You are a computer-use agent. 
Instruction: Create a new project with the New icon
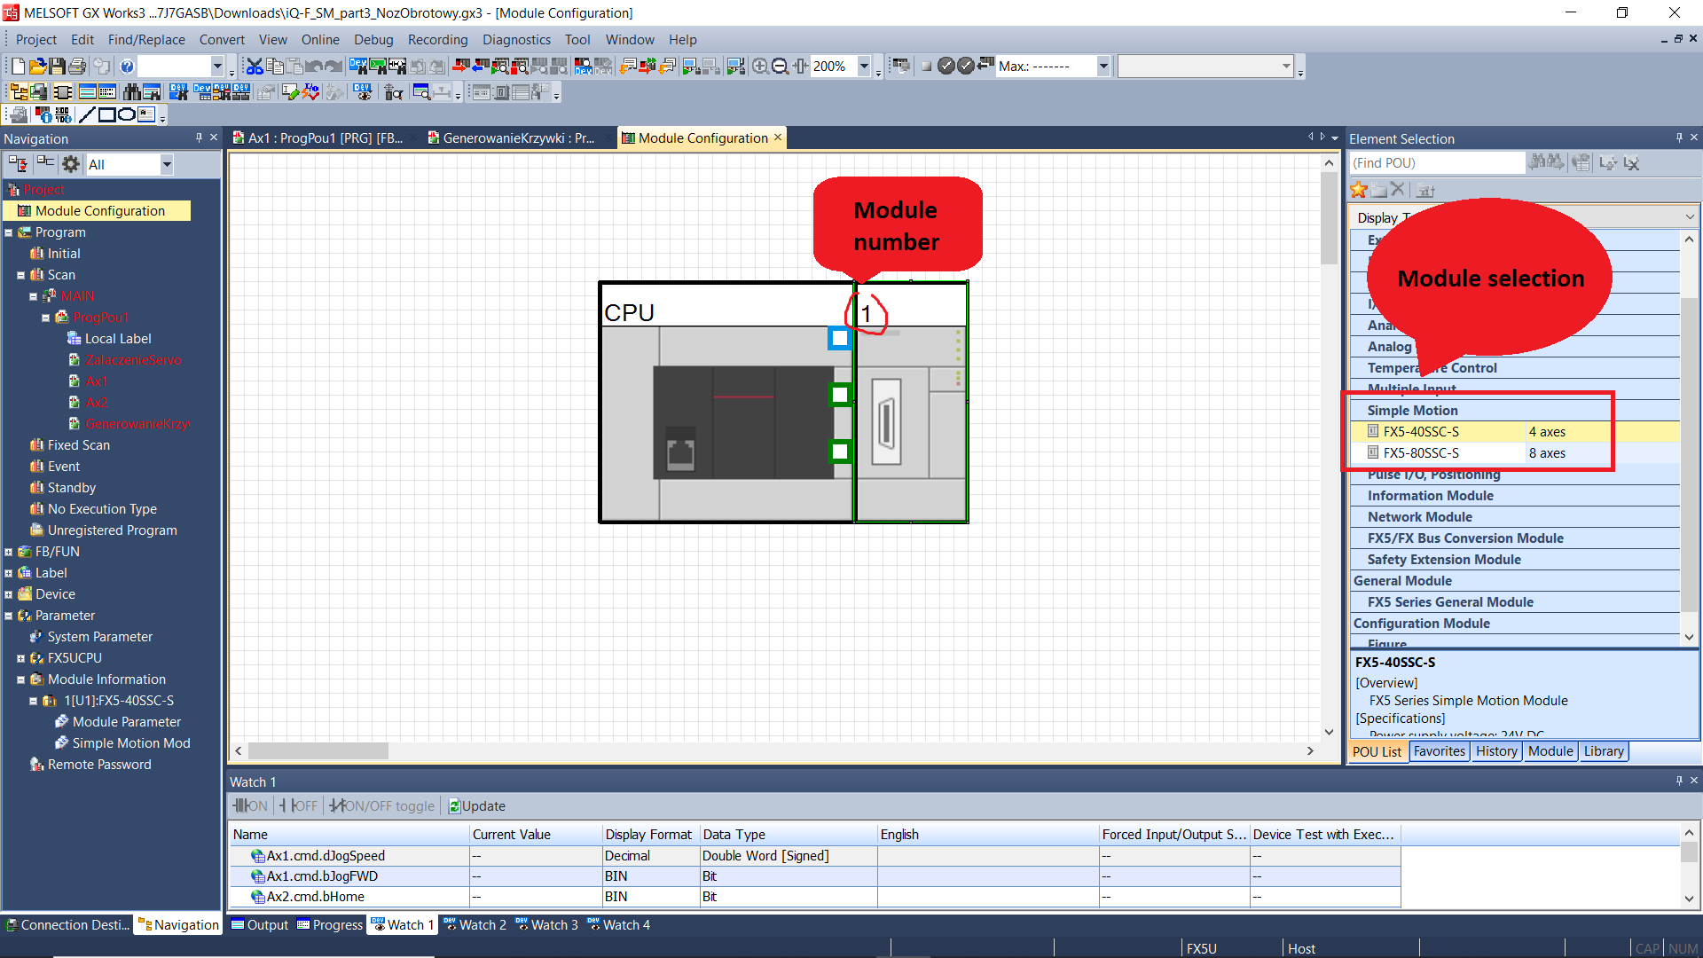click(x=18, y=67)
